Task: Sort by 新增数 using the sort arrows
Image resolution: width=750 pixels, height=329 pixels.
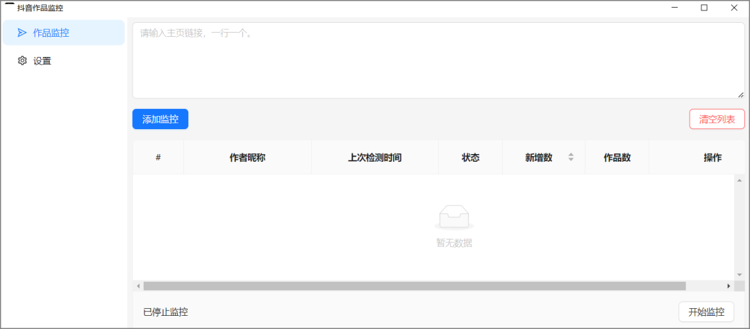Action: coord(571,158)
